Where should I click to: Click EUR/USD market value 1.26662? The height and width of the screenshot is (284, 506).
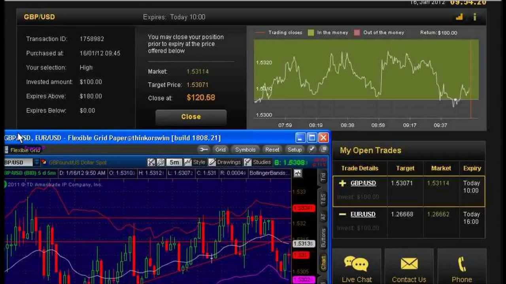tap(438, 214)
